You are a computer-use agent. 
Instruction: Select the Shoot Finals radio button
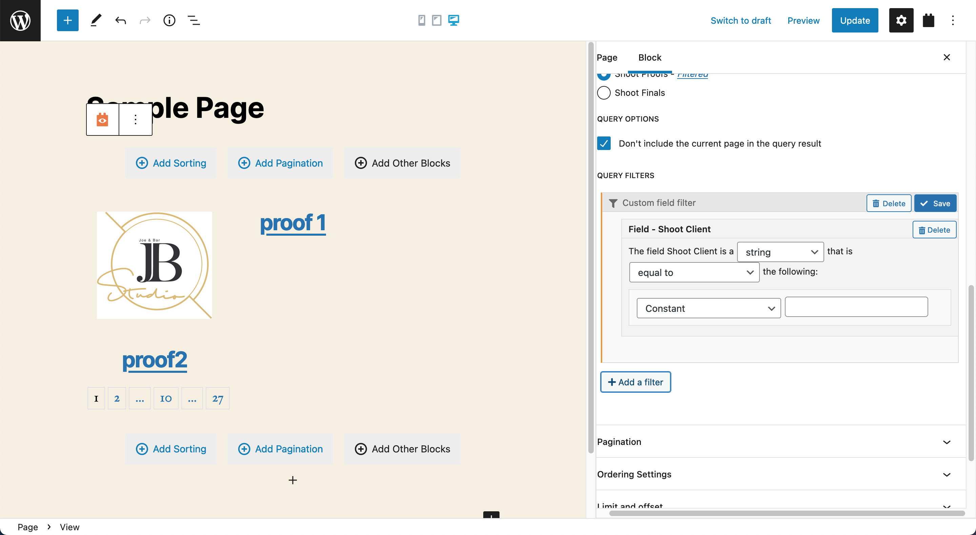pos(604,93)
